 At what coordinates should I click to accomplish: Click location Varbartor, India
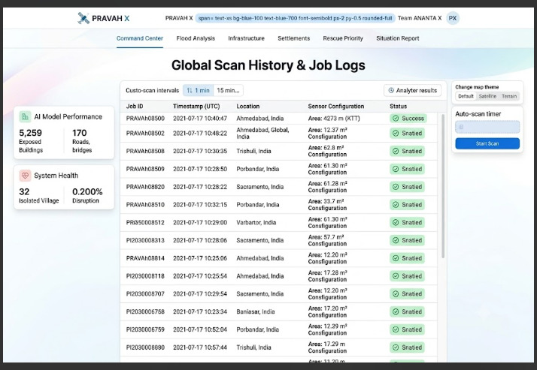[256, 222]
